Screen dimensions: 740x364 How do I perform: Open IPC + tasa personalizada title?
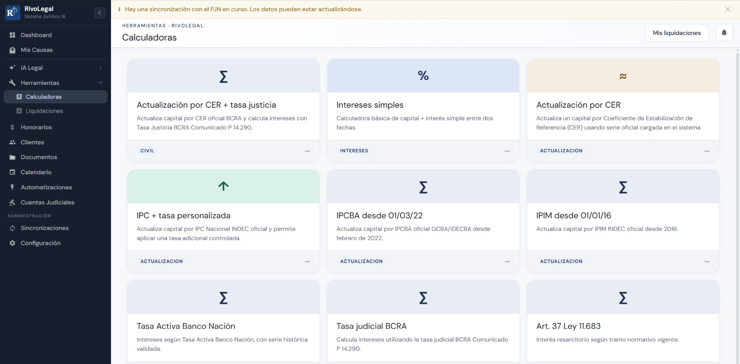(184, 216)
